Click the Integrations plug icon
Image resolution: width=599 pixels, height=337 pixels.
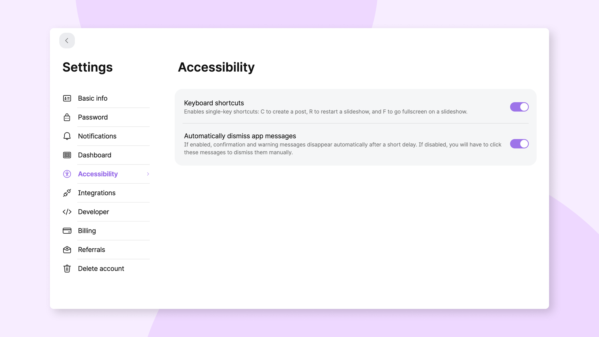coord(67,193)
